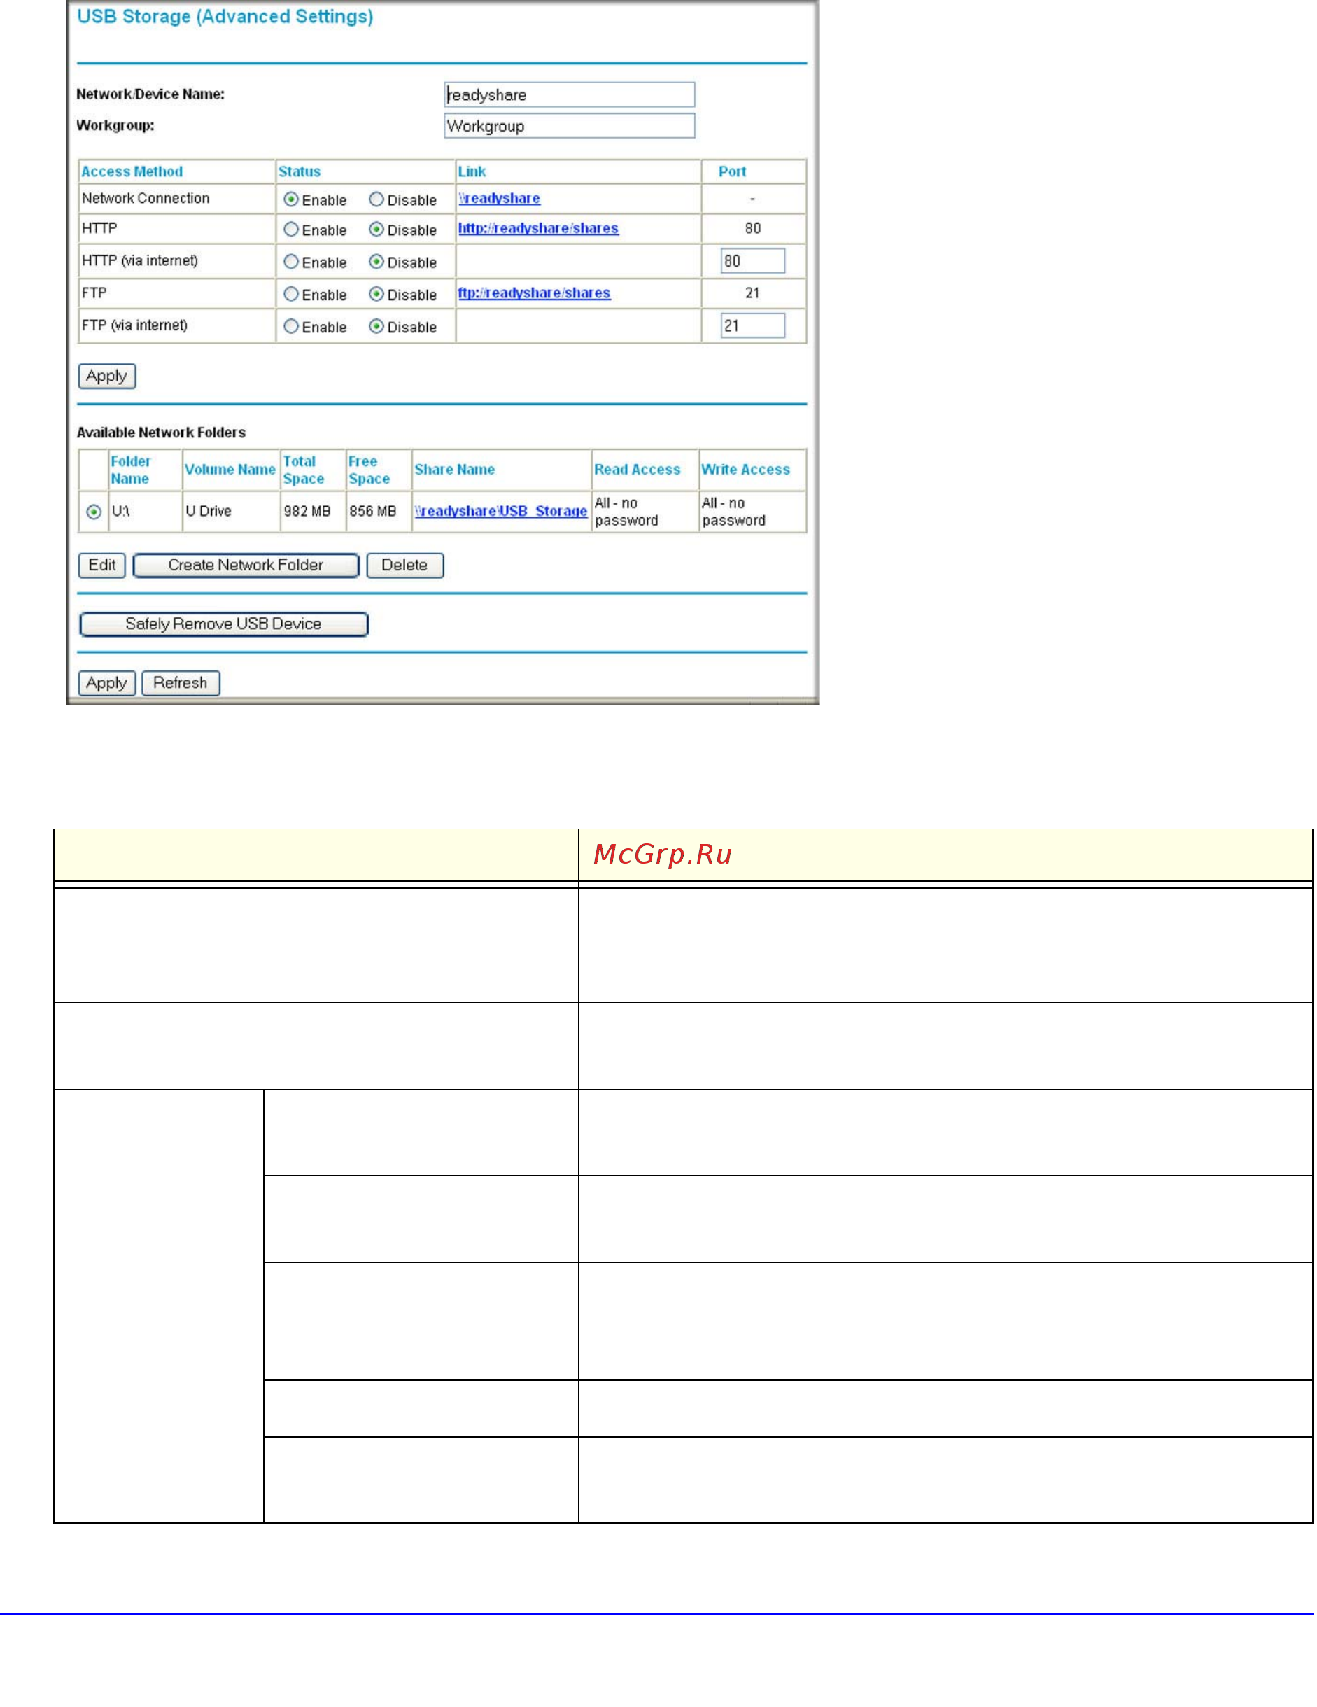The image size is (1317, 1707).
Task: Enable Network Connection access
Action: point(290,199)
